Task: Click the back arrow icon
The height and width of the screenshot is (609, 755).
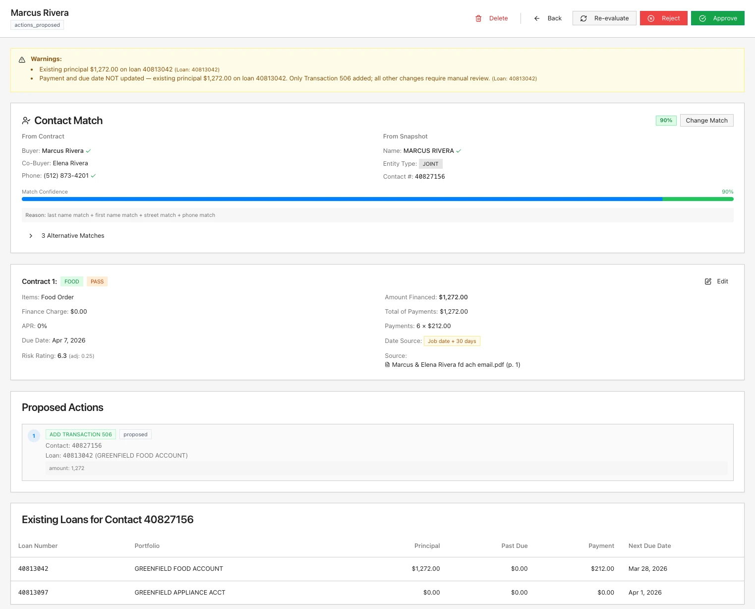Action: [x=537, y=18]
